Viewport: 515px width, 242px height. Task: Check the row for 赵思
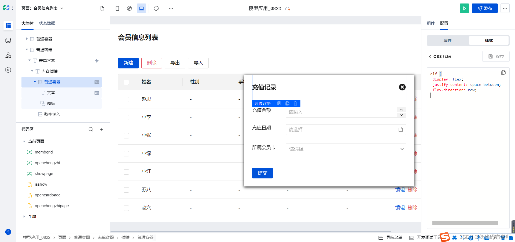pyautogui.click(x=126, y=100)
